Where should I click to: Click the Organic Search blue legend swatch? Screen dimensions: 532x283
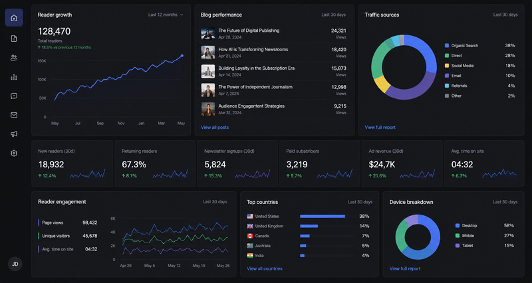click(447, 45)
